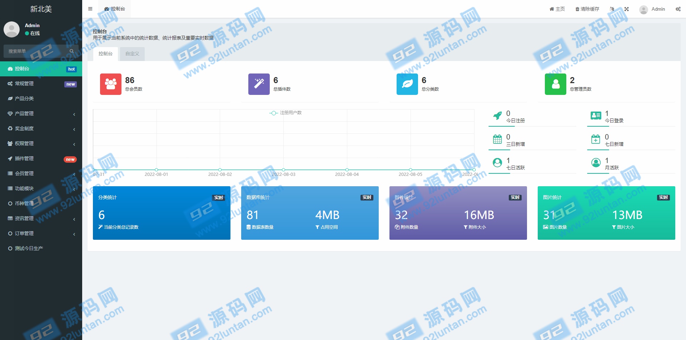This screenshot has height=340, width=686.
Task: Expand the 奖金制度 sidebar arrow
Action: click(74, 129)
